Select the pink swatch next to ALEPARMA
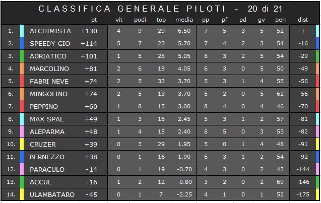 click(22, 131)
